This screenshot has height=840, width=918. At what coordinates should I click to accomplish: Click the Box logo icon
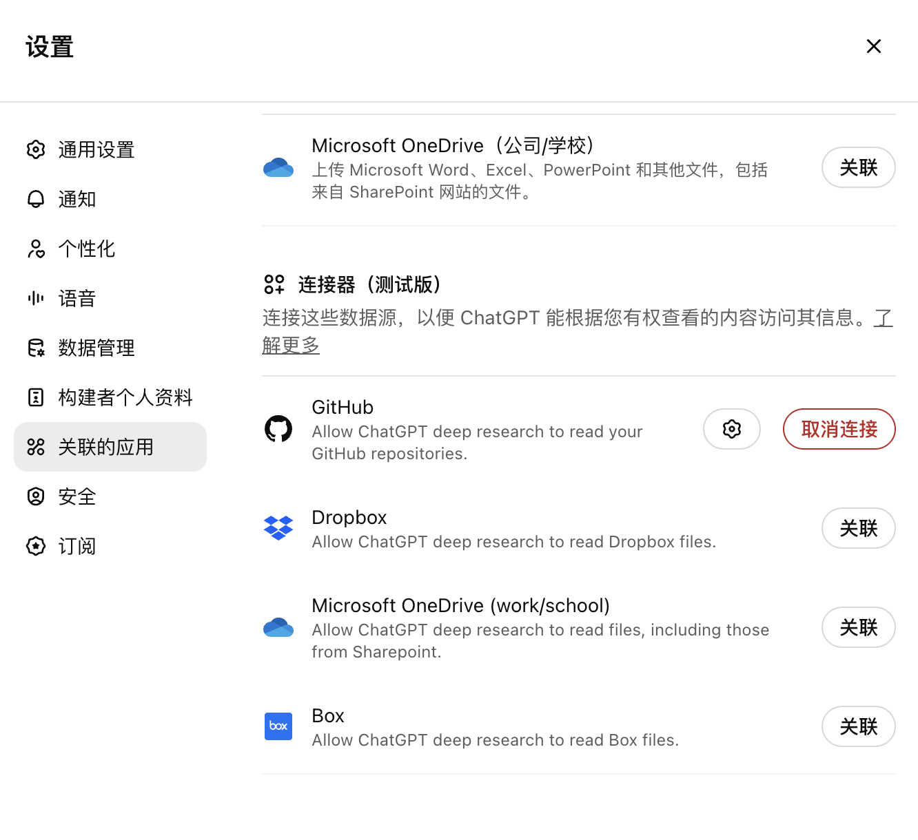278,726
